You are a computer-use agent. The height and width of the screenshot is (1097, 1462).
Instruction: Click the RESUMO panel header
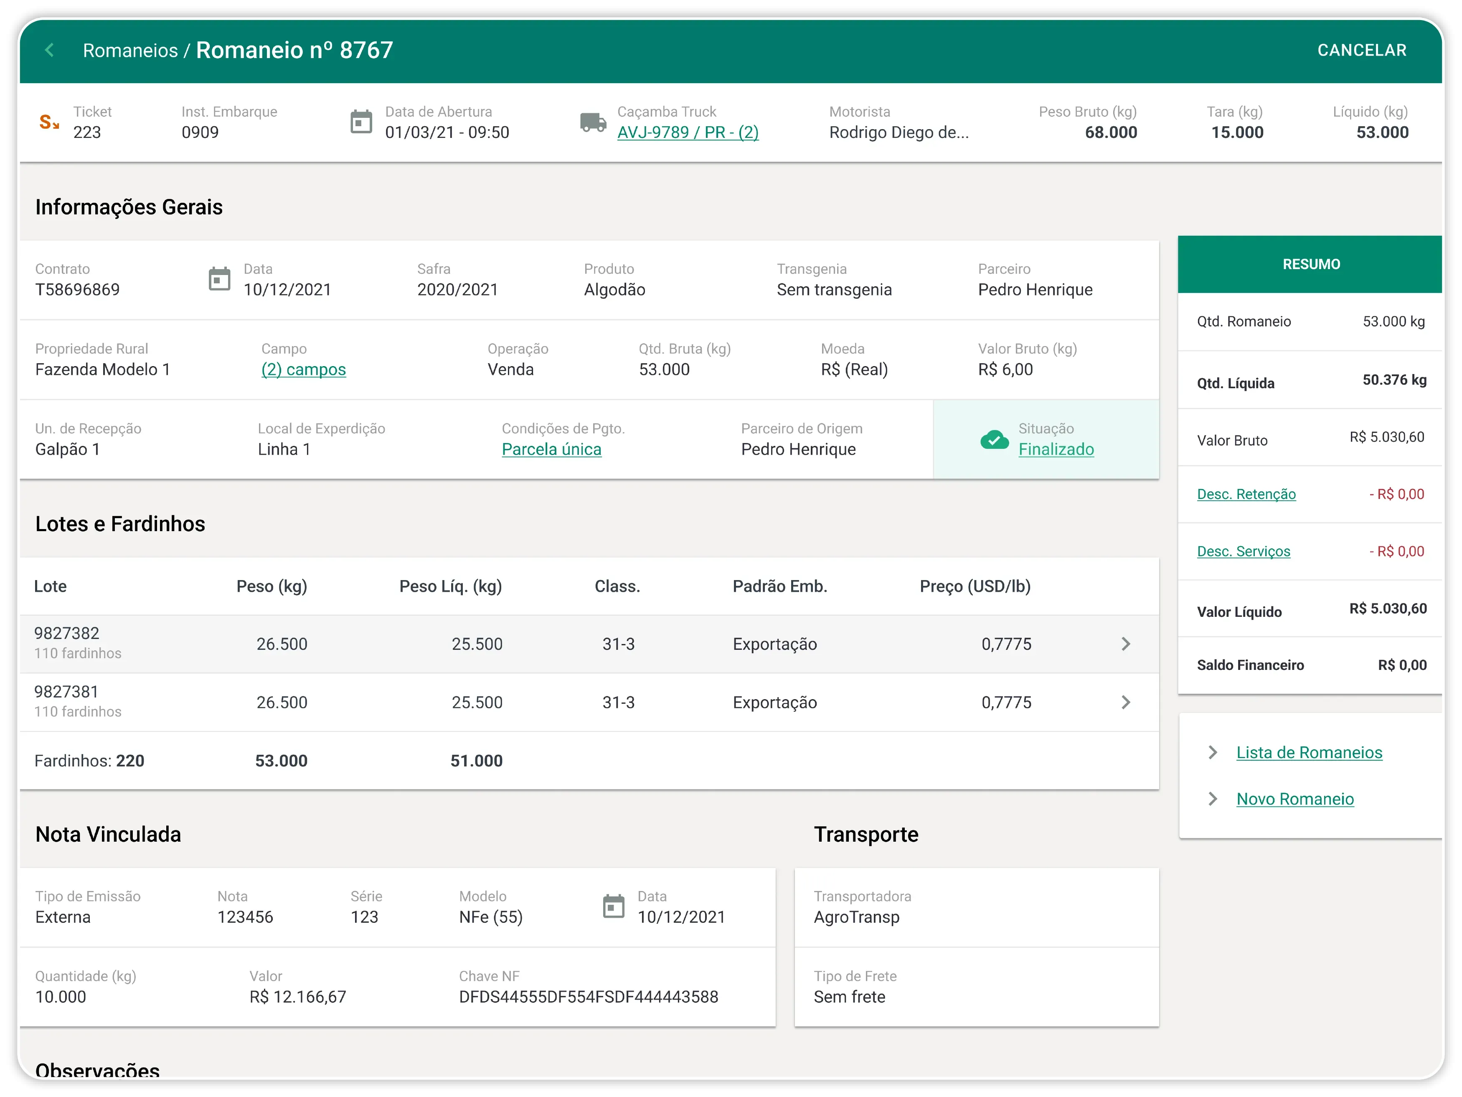pos(1309,265)
